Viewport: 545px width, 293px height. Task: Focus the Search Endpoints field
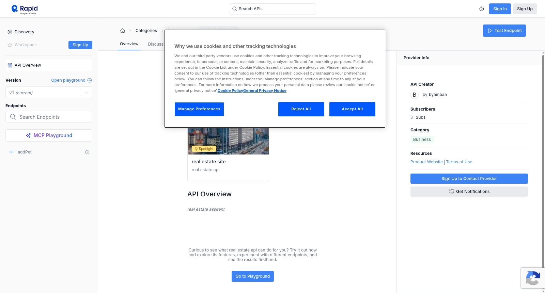point(49,117)
